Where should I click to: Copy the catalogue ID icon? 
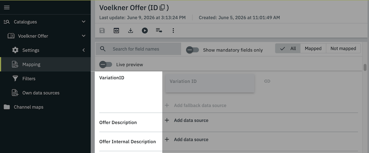tap(162, 8)
